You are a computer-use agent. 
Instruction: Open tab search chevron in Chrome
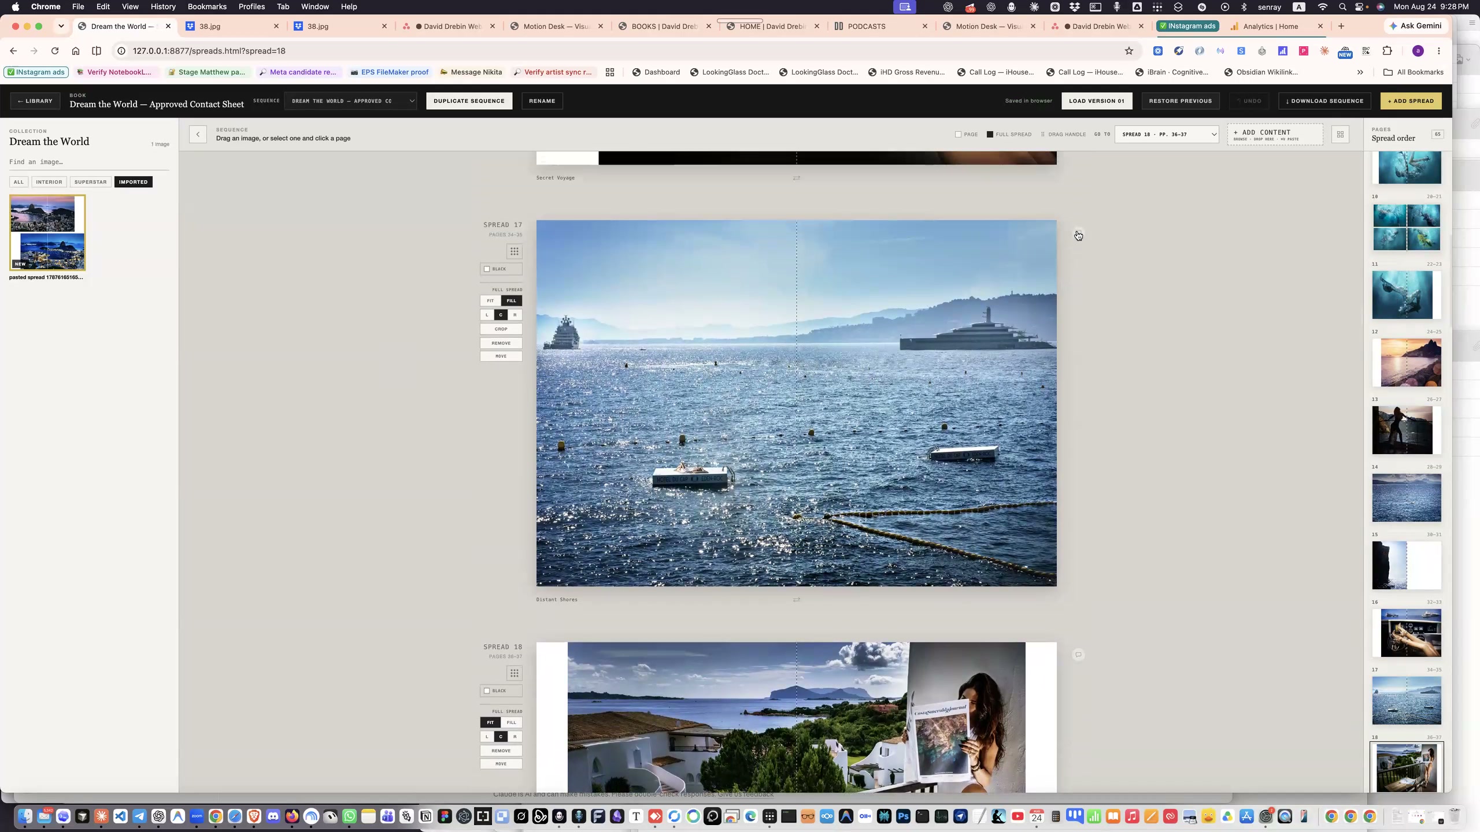tap(61, 26)
